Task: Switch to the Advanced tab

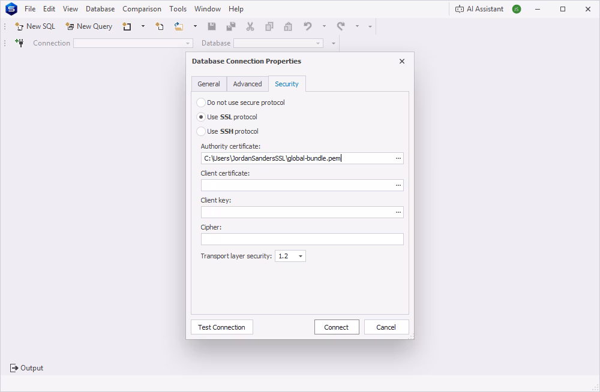Action: point(248,84)
